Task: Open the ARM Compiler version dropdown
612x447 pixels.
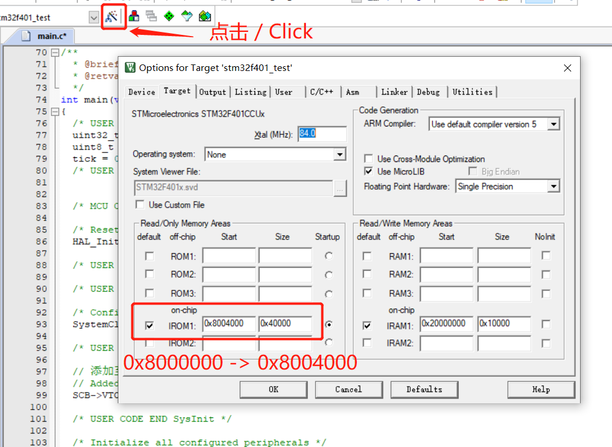Action: click(553, 124)
